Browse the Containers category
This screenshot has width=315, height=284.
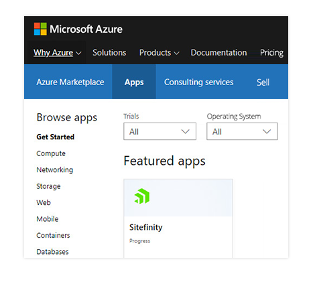pos(53,235)
